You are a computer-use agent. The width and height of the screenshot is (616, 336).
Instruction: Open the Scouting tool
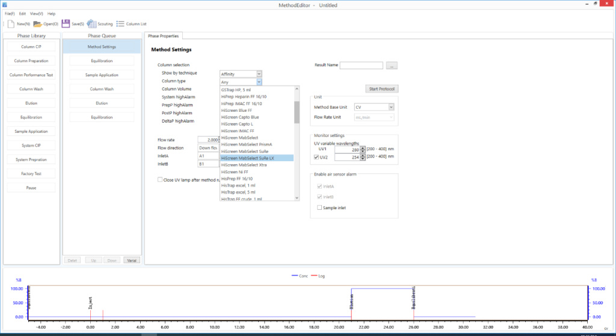coord(100,24)
